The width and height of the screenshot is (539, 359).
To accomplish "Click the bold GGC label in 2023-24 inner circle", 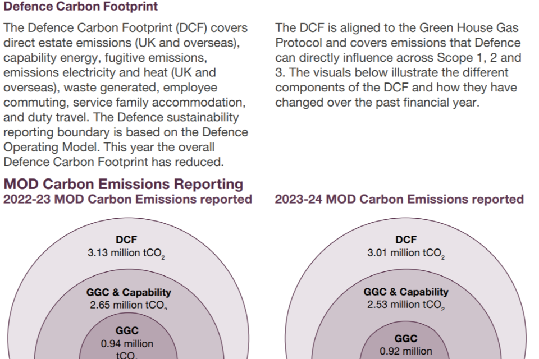I will [x=406, y=339].
